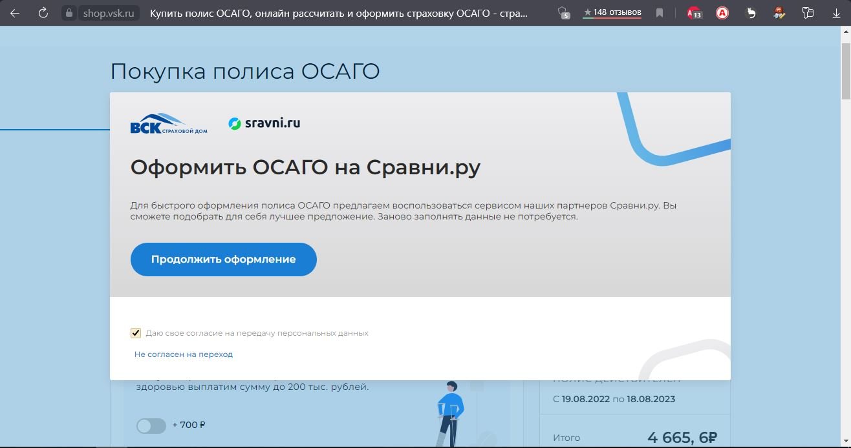Open the white cat extension icon
Image resolution: width=851 pixels, height=448 pixels.
pos(751,13)
